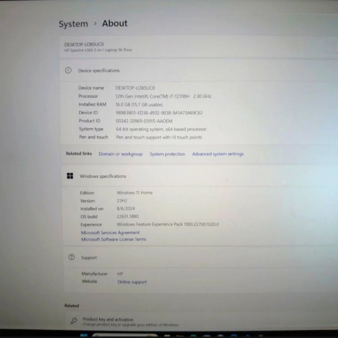Click the Manufacturer label

pos(94,273)
